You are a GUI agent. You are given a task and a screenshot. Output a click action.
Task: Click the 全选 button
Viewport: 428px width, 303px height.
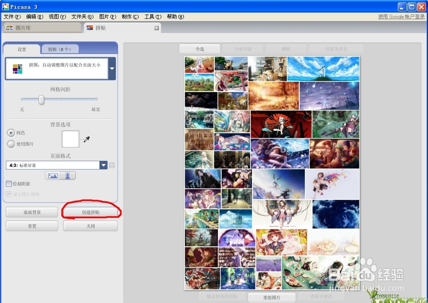199,49
